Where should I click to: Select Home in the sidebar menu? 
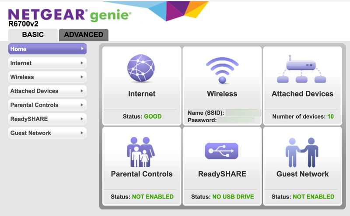47,49
